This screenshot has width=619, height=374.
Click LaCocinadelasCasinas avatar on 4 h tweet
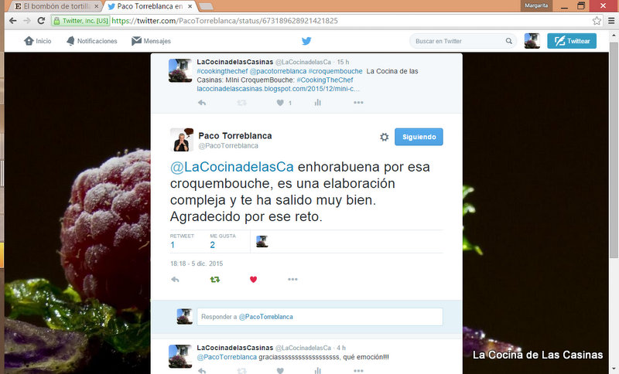(x=180, y=356)
